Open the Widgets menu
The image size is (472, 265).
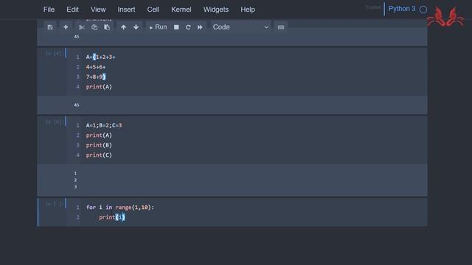coord(216,10)
